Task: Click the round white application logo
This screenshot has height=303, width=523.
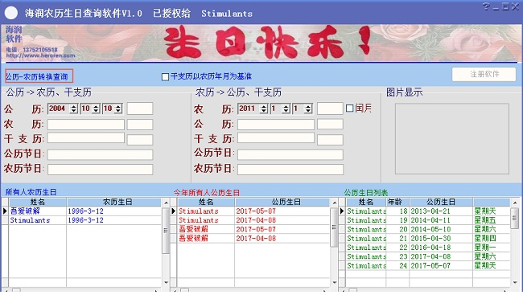Action: coord(11,13)
